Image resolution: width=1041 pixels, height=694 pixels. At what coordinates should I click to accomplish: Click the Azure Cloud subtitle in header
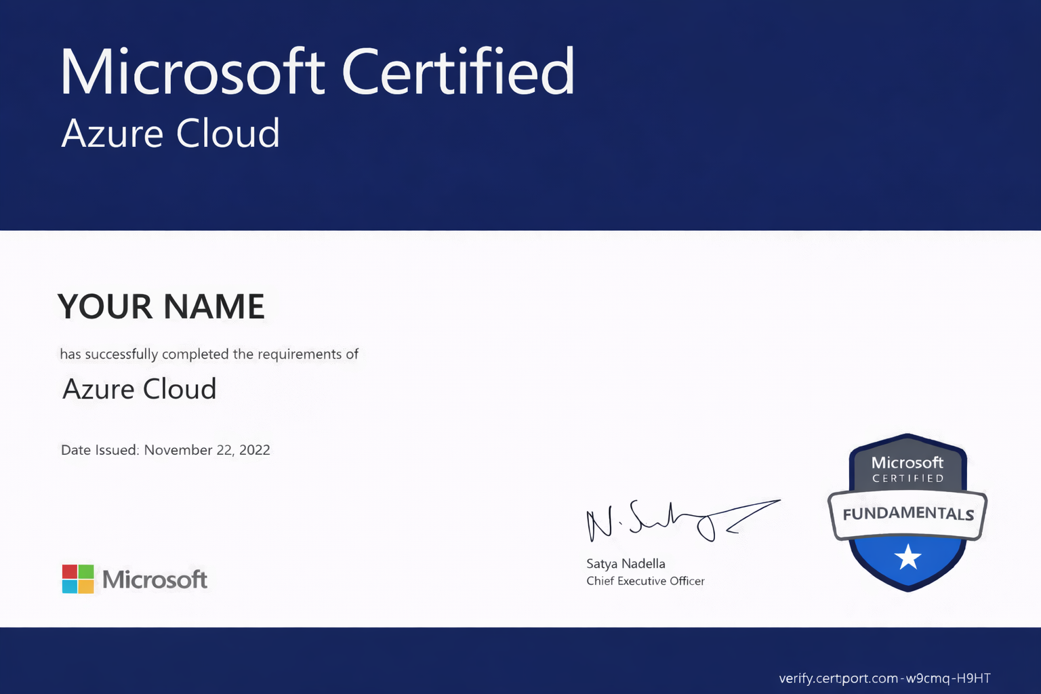pyautogui.click(x=171, y=133)
